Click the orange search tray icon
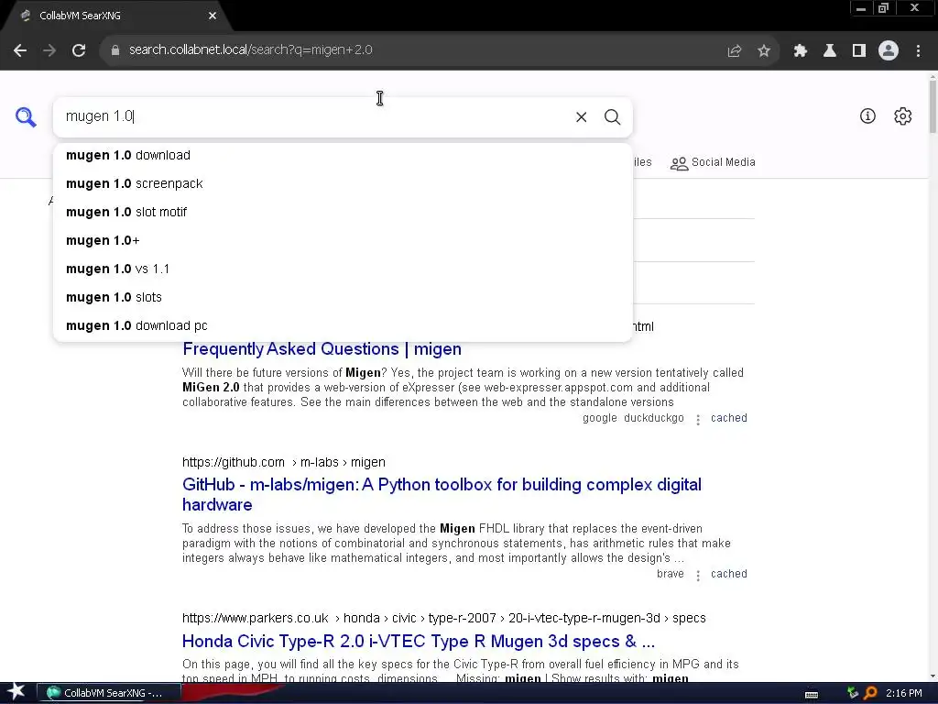This screenshot has height=704, width=938. pos(870,693)
